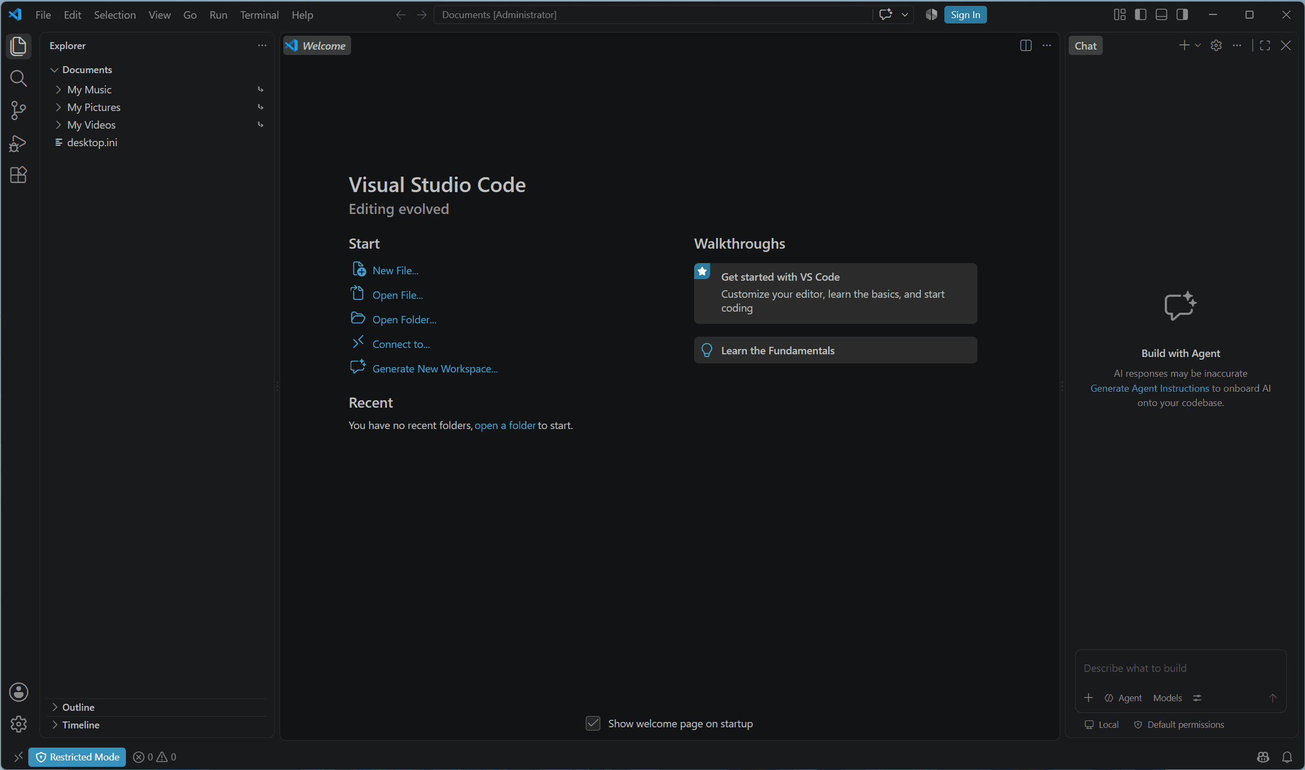This screenshot has height=770, width=1305.
Task: Open the Copilot status icon in status bar
Action: 1263,757
